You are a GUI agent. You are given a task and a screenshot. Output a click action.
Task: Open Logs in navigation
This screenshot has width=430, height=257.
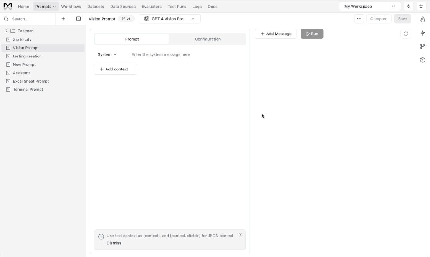click(x=197, y=6)
